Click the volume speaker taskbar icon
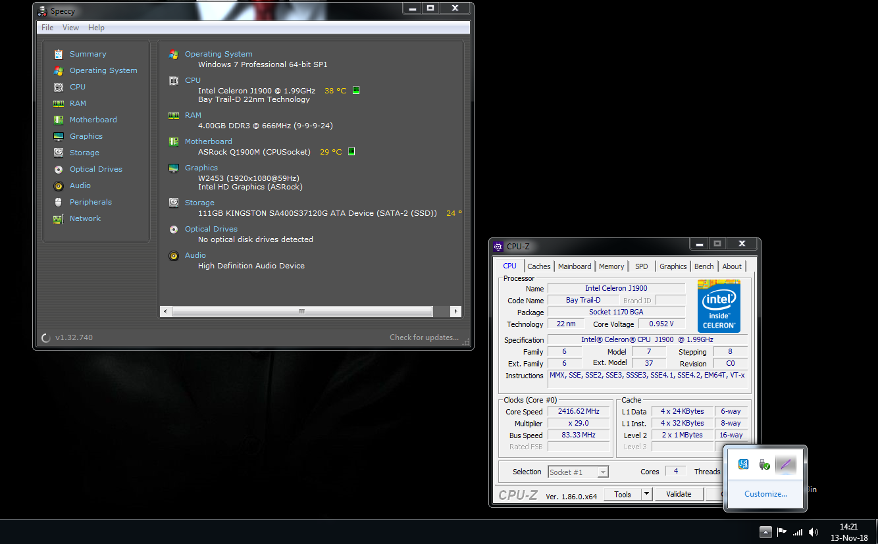The height and width of the screenshot is (544, 878). [x=813, y=532]
